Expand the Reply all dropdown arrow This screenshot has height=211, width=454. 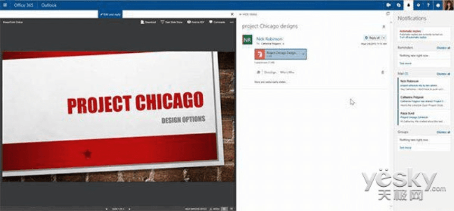coord(384,38)
